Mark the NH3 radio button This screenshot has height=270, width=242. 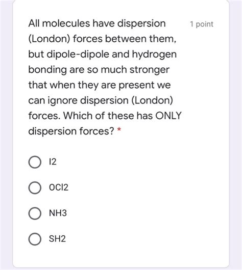(35, 213)
